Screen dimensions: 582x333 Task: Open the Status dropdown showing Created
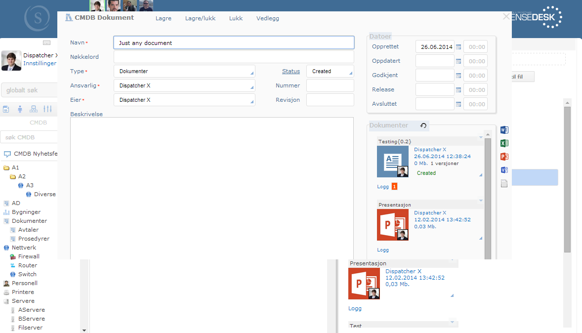tap(330, 71)
